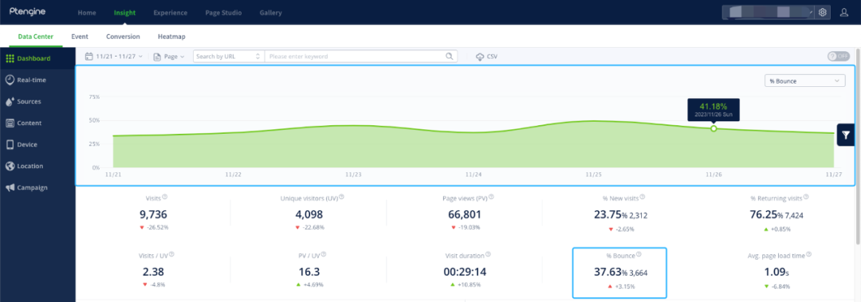Click the Sources droplet icon
Screen dimensions: 861x302
tap(10, 101)
